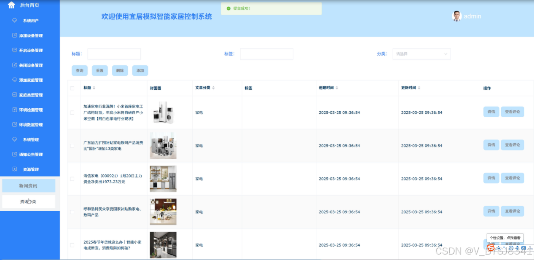
Task: Click the edit icon beside 环境数据管理
Action: pyautogui.click(x=15, y=124)
